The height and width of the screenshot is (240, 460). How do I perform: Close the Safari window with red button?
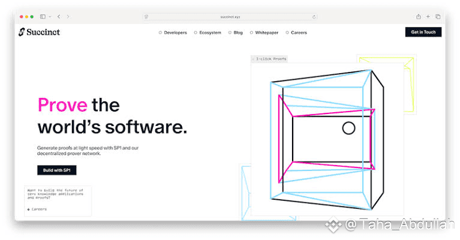coord(22,17)
